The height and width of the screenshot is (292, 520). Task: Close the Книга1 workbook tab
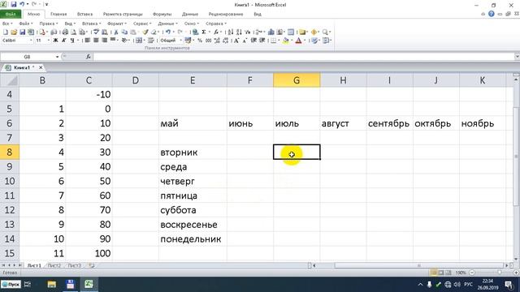click(41, 67)
